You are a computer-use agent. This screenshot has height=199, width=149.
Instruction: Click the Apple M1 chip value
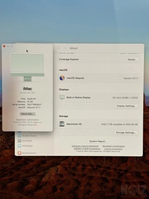pyautogui.click(x=31, y=99)
